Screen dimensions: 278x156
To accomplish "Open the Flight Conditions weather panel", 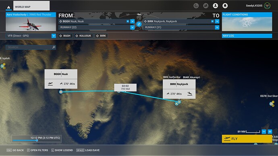I will click(x=247, y=22).
